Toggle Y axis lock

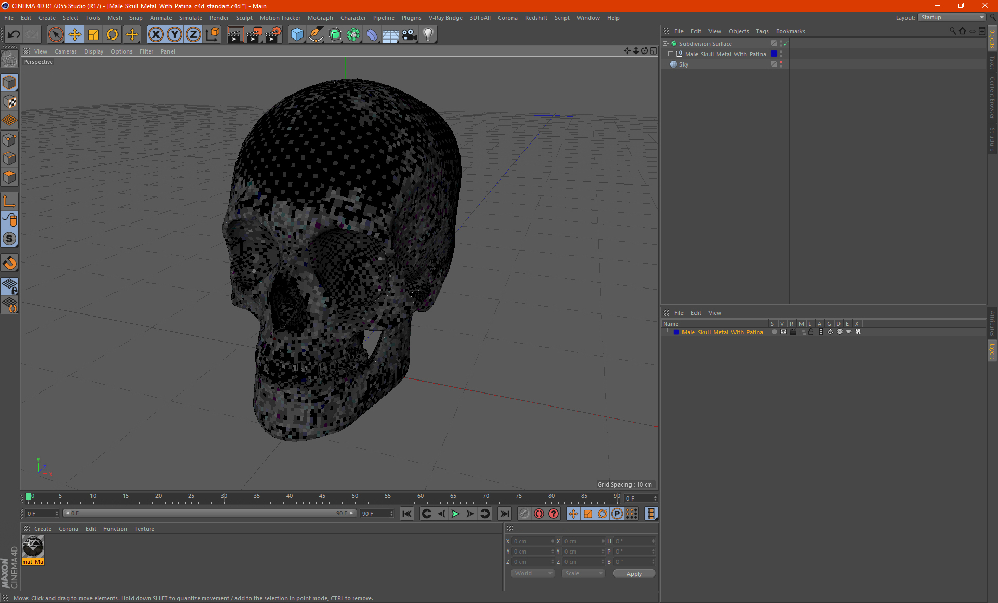click(x=175, y=35)
